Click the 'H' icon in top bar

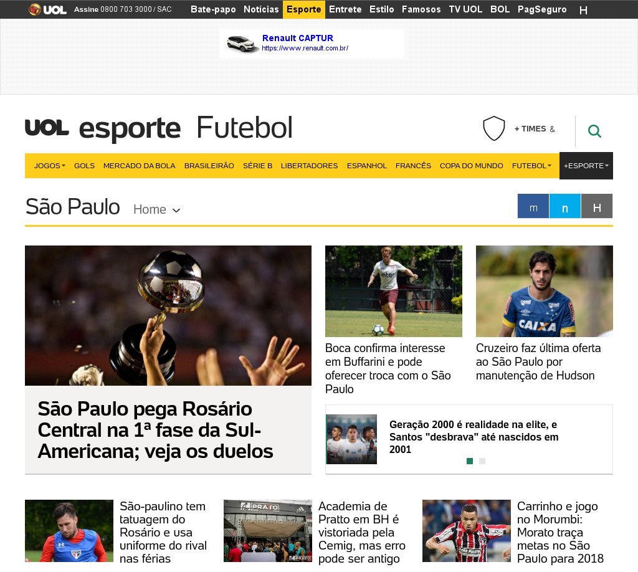tap(583, 10)
